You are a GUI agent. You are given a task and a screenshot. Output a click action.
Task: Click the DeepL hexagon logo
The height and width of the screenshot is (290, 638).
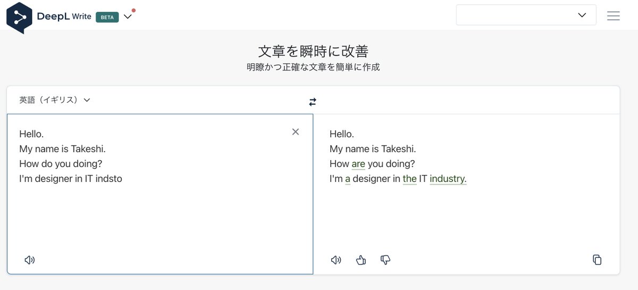(19, 18)
